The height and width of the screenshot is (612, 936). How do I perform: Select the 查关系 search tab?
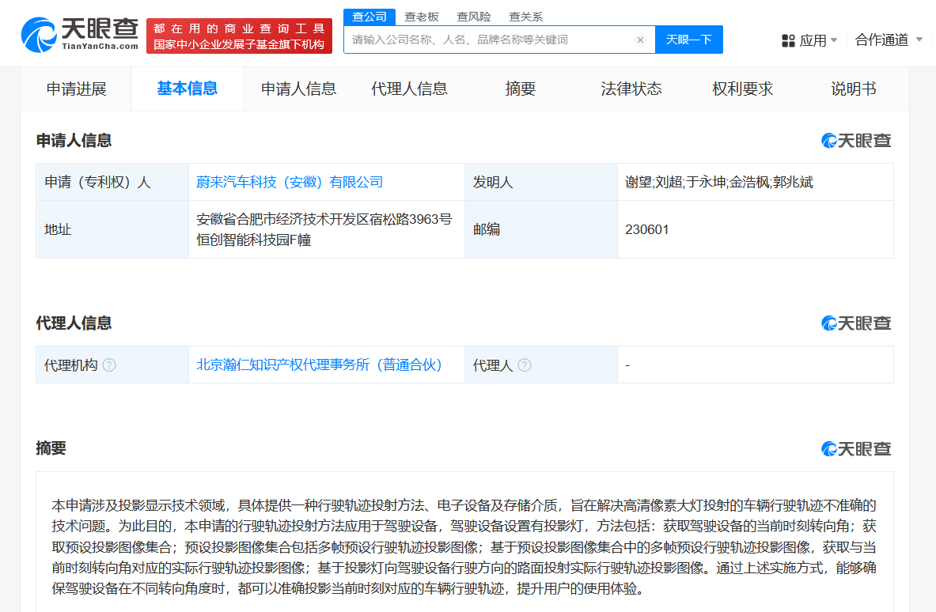pos(525,17)
